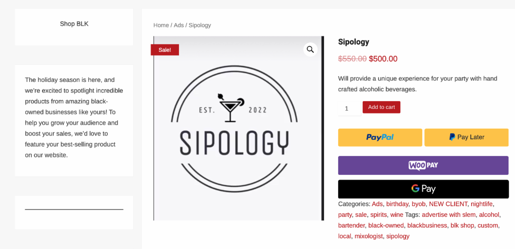The image size is (515, 249).
Task: Check out using WooPay button
Action: tap(423, 165)
